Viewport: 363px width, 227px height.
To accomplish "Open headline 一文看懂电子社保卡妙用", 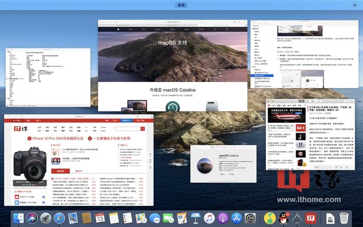I will [109, 138].
